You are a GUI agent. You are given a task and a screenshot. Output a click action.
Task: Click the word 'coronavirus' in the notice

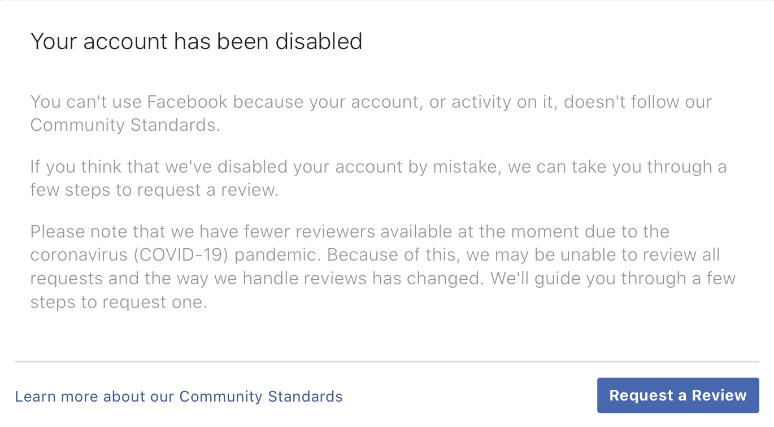click(x=78, y=255)
